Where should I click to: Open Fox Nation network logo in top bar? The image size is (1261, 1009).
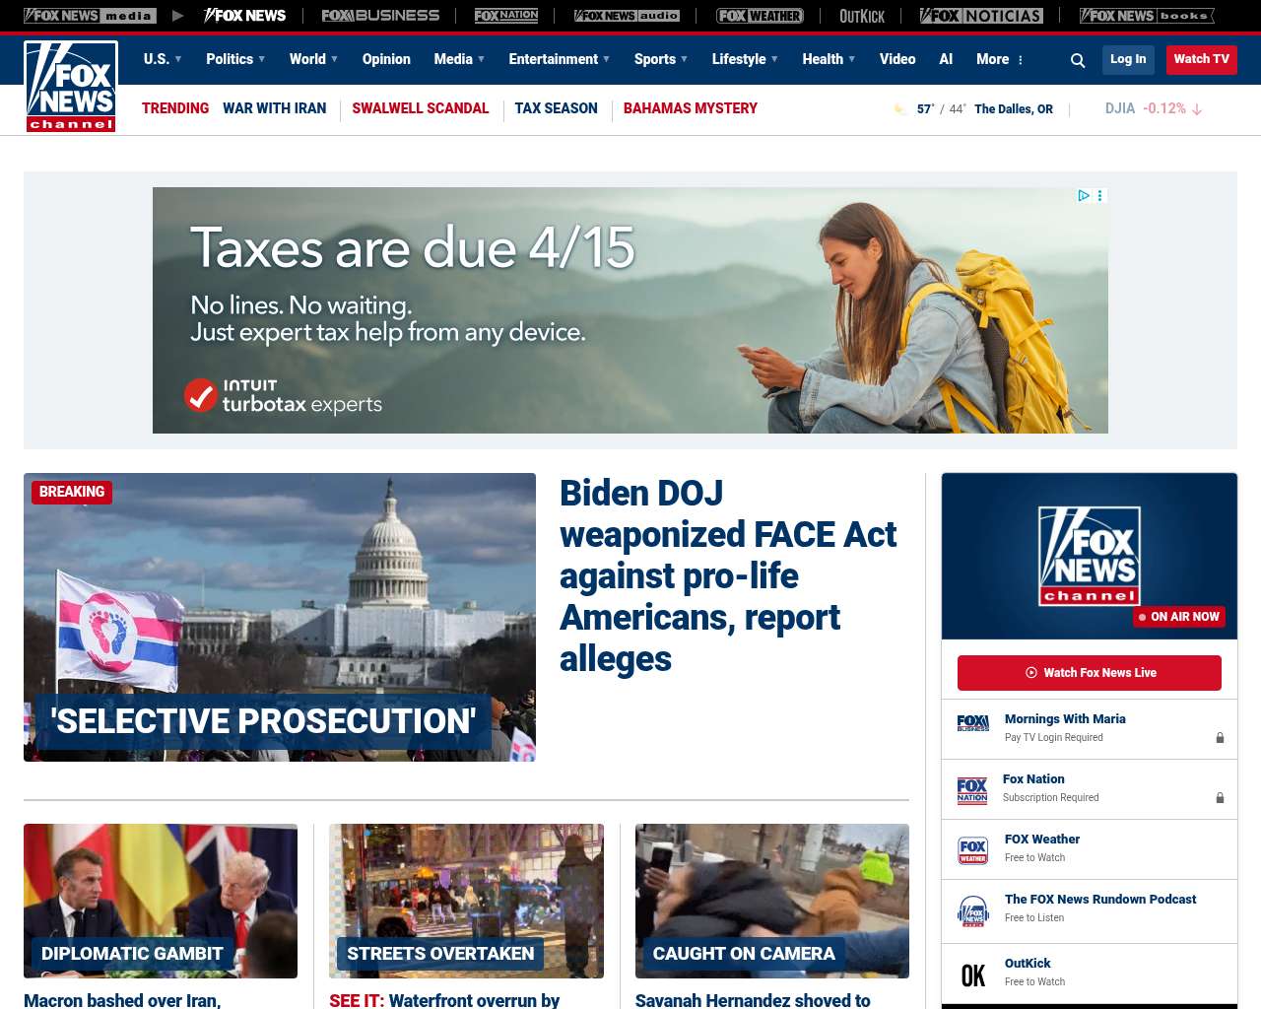point(506,16)
